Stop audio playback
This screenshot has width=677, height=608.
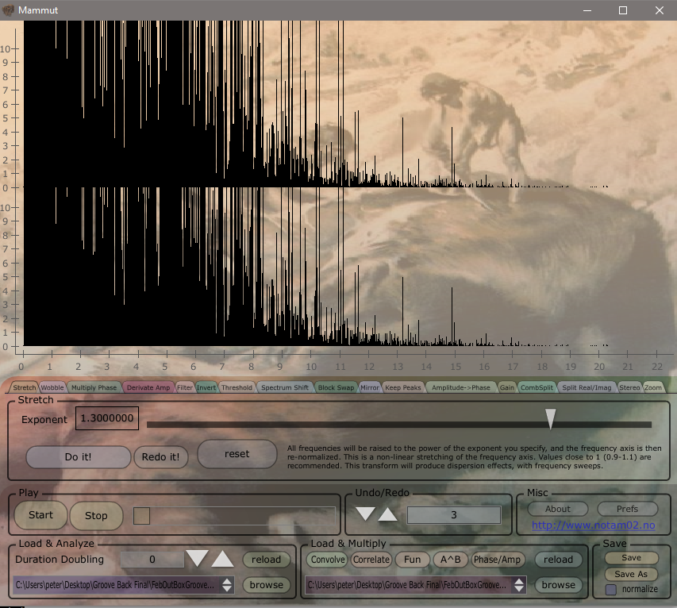96,515
